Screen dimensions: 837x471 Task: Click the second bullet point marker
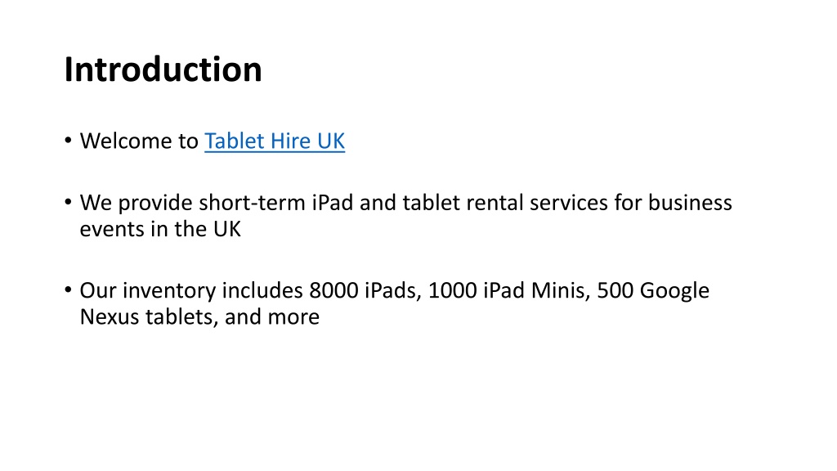point(68,203)
